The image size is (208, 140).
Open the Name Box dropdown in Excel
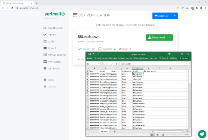[99, 64]
